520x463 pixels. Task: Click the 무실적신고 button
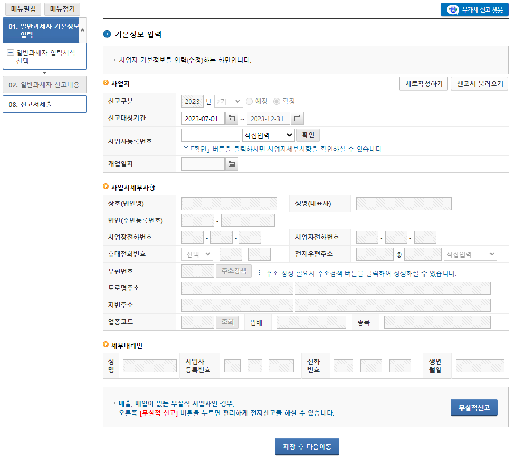point(474,407)
